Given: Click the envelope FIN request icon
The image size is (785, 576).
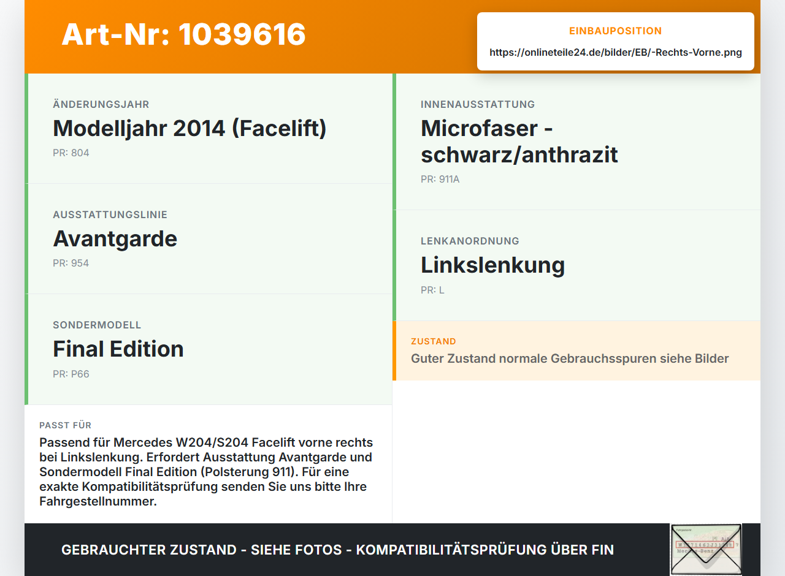Looking at the screenshot, I should pyautogui.click(x=706, y=550).
